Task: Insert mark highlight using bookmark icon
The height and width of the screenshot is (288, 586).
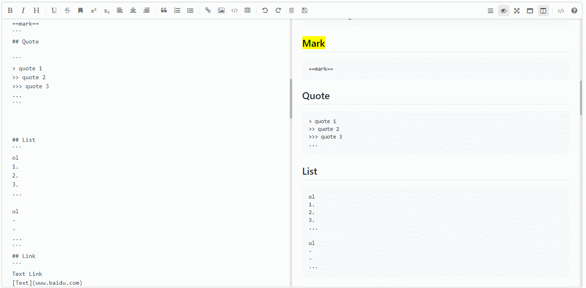Action: point(81,11)
